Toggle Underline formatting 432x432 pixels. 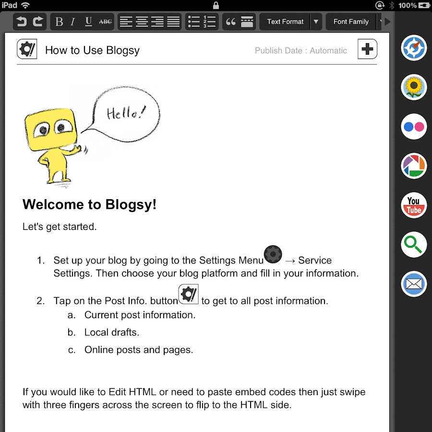click(x=88, y=22)
